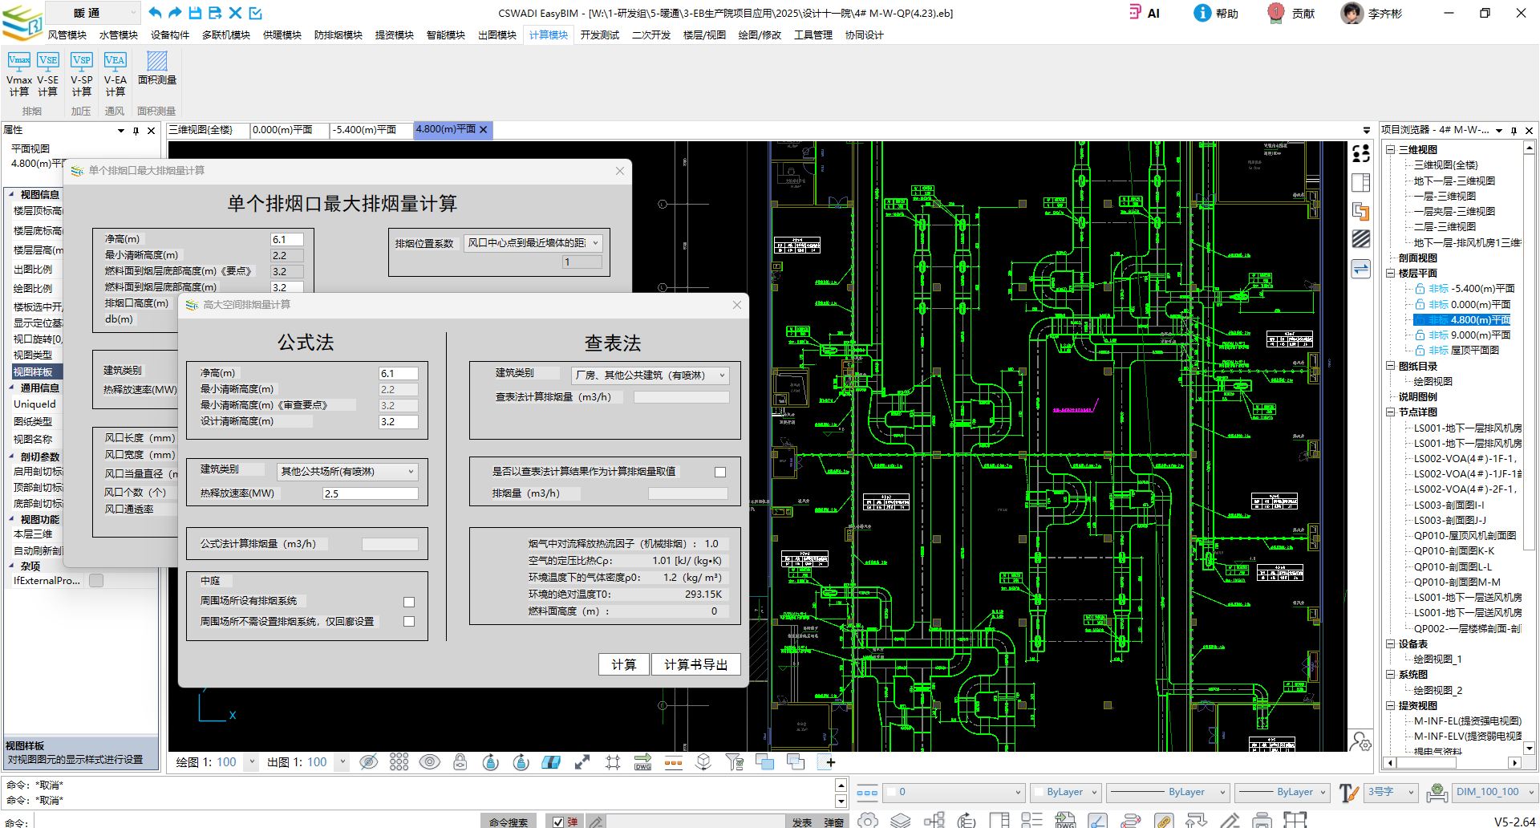Click the 计算书导出 export button
Screen dimensions: 1540x828
tap(695, 664)
